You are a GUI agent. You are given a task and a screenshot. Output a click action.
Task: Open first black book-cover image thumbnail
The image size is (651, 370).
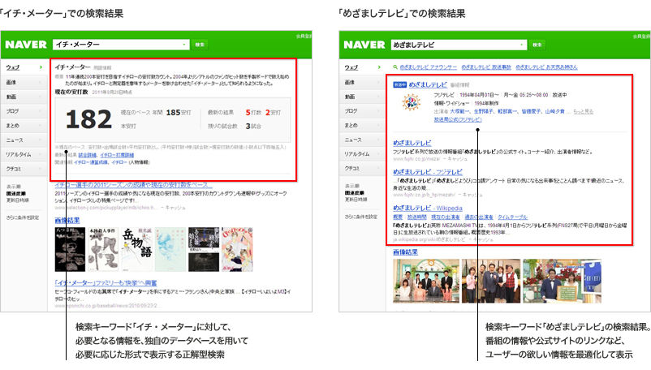pyautogui.click(x=70, y=249)
